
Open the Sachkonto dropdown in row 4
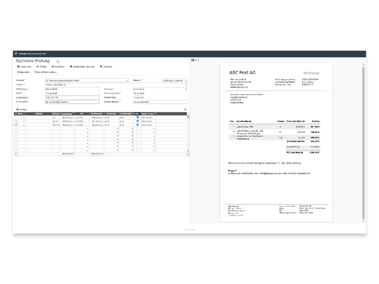(x=117, y=129)
